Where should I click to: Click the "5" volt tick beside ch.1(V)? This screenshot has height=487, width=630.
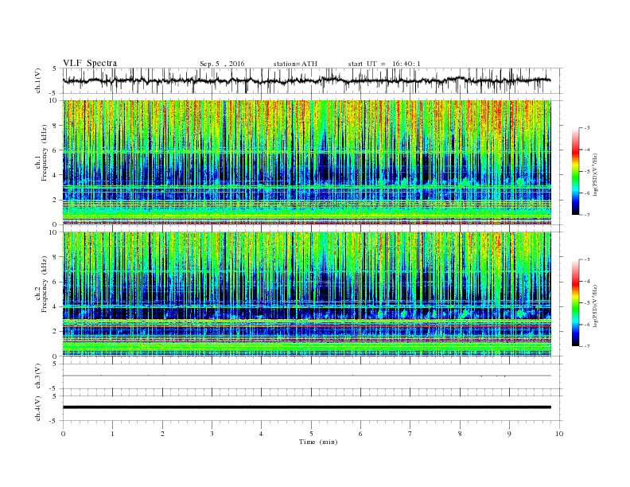[55, 68]
